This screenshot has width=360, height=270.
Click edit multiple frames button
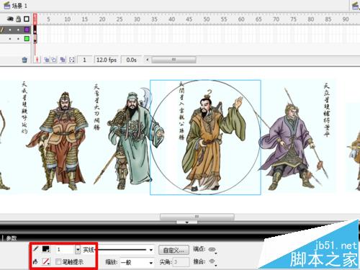(63, 60)
